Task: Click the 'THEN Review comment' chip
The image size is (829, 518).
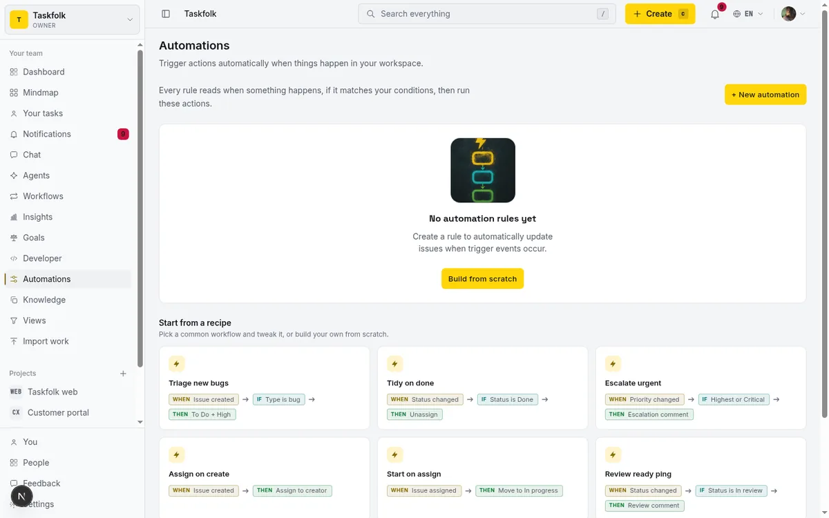Action: pos(645,506)
